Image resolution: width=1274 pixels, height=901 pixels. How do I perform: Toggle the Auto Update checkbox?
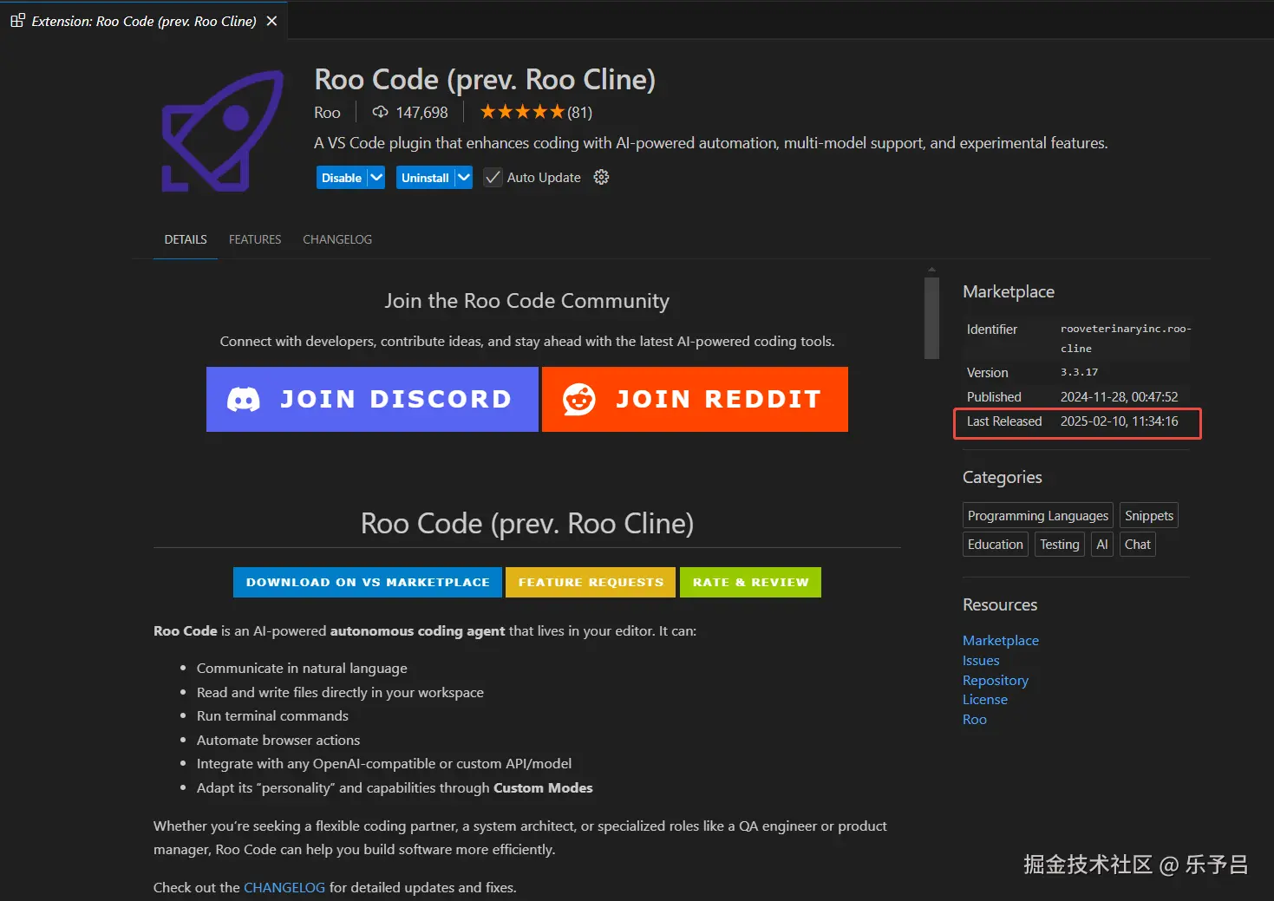[x=493, y=177]
